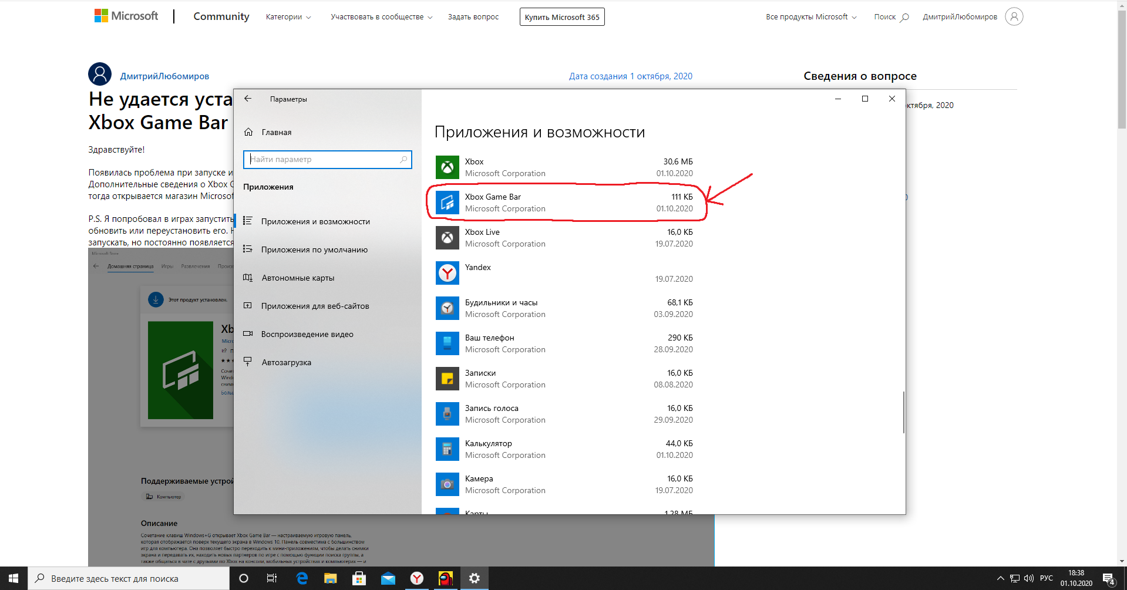Click the Camera (Камера) app icon
This screenshot has width=1127, height=590.
(x=447, y=484)
